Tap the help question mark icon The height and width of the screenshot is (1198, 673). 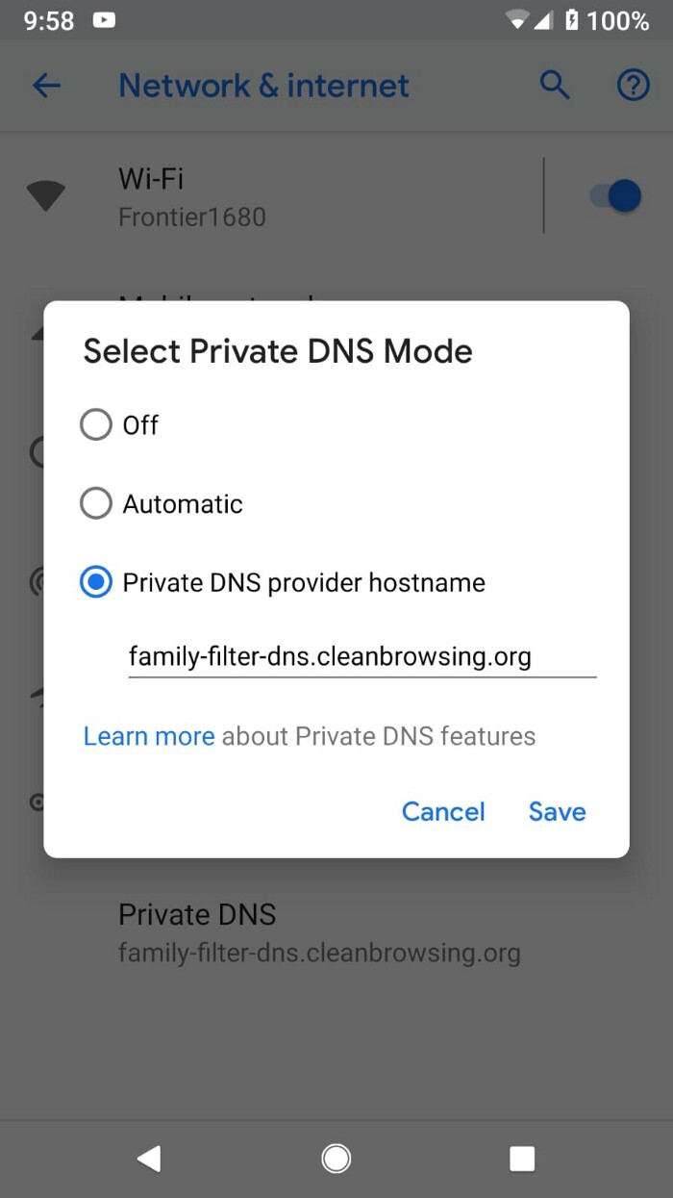(x=633, y=86)
